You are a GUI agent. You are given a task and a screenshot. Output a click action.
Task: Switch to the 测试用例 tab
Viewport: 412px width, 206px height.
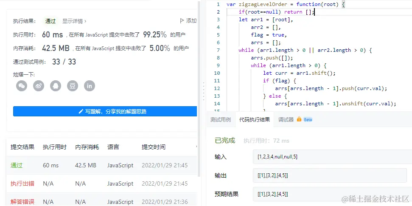[x=221, y=119]
